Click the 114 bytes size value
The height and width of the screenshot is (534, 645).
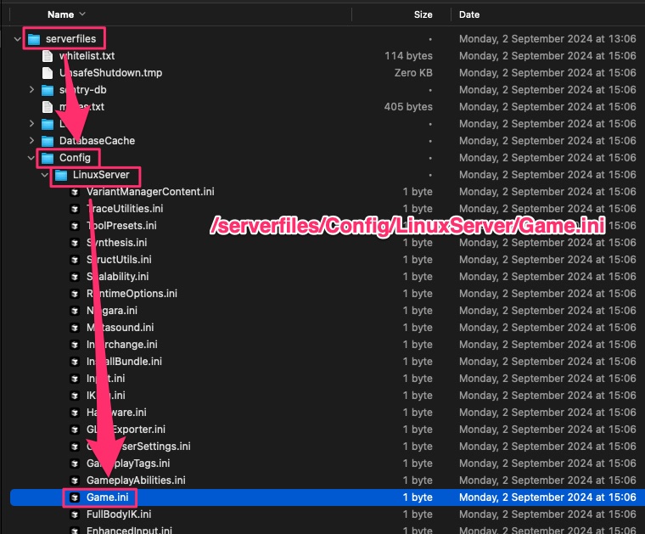408,56
